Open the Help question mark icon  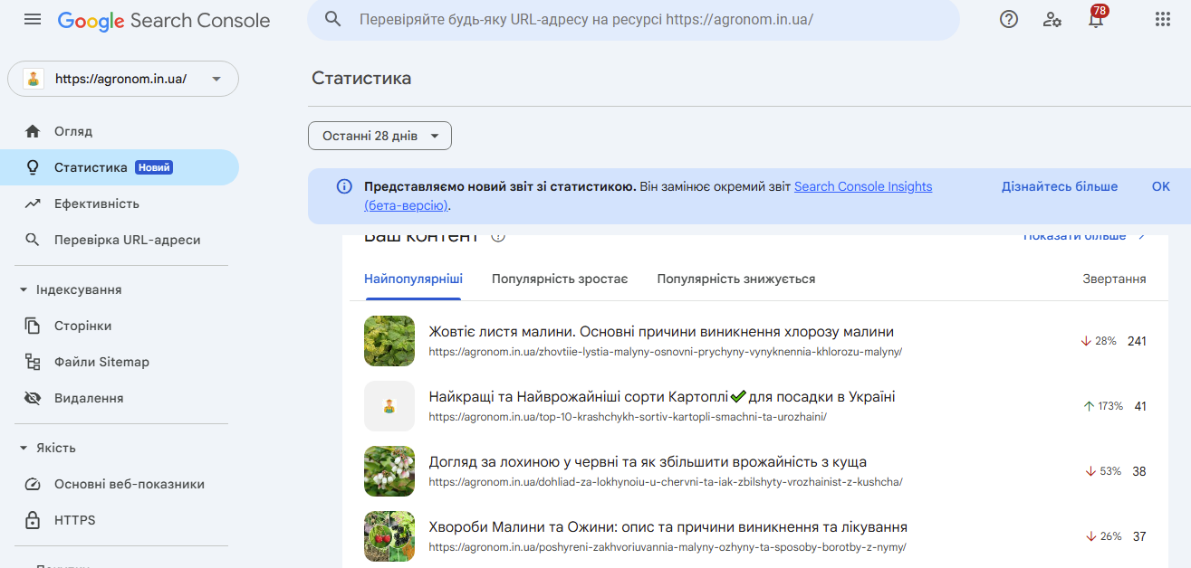[x=1009, y=19]
